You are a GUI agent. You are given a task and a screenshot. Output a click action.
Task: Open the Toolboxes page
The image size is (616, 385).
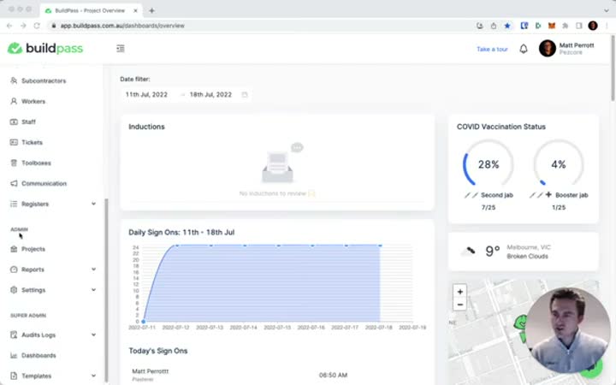(36, 163)
